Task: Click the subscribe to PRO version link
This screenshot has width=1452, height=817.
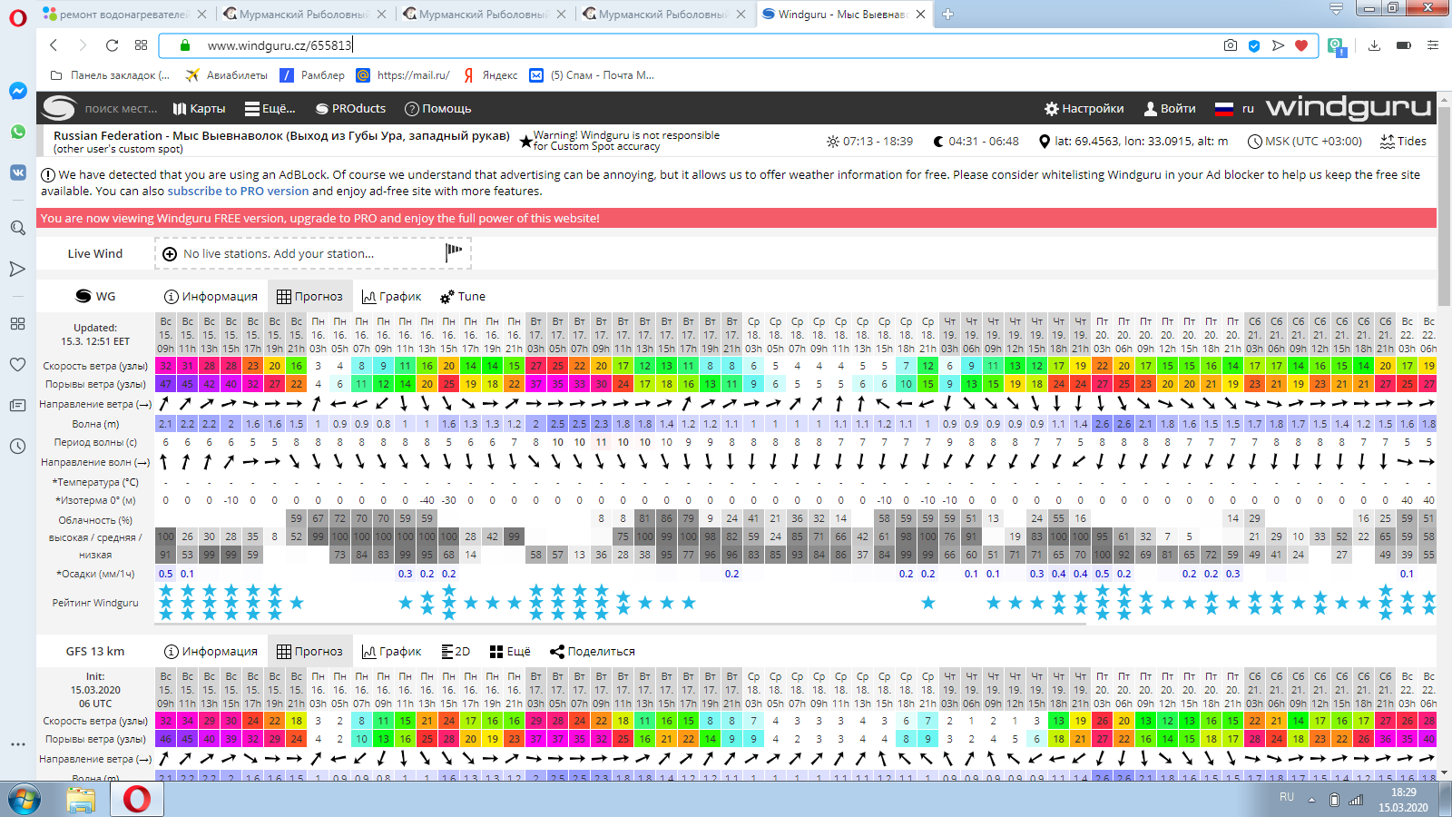Action: coord(238,192)
